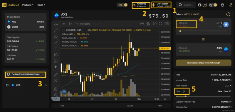Select the XABCD pattern tool

point(56,55)
